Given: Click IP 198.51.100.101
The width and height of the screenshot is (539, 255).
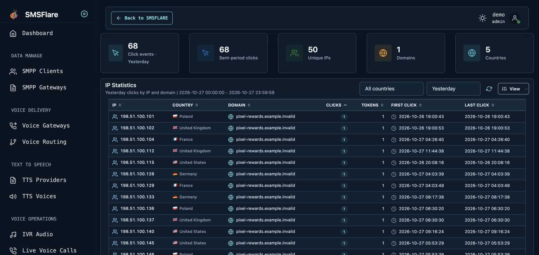Looking at the screenshot, I should coord(137,117).
